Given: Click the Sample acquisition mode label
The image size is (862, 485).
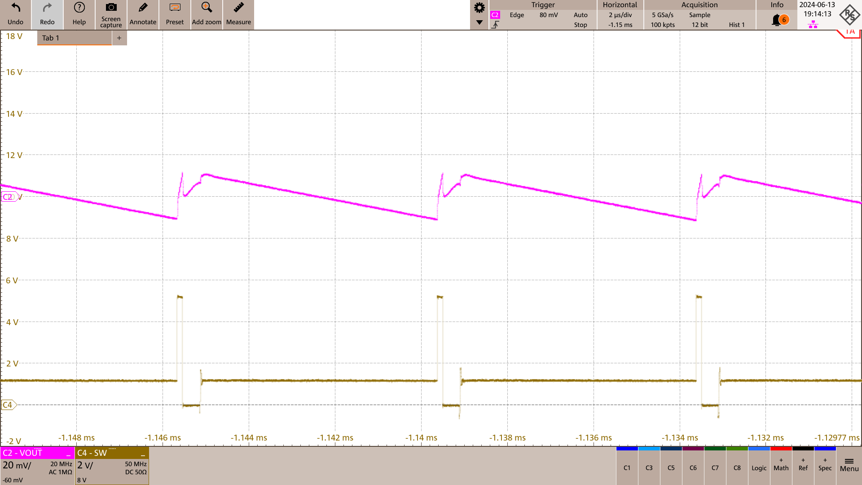Looking at the screenshot, I should click(x=699, y=15).
